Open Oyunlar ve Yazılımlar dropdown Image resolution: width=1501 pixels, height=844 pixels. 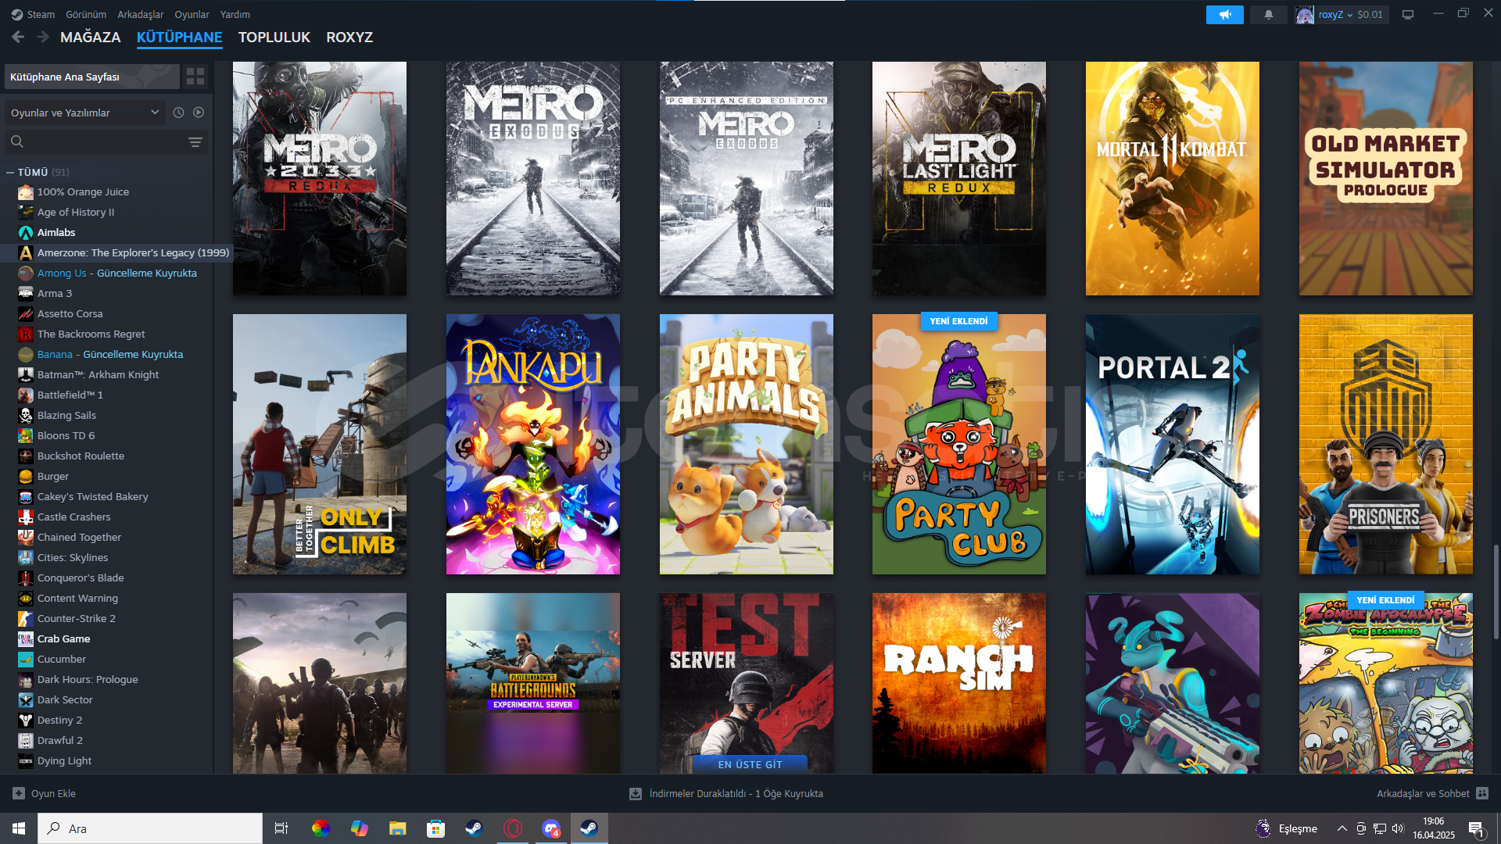point(84,113)
